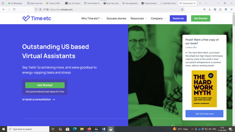Switch to the WhatsApp tab

[x=15, y=3]
